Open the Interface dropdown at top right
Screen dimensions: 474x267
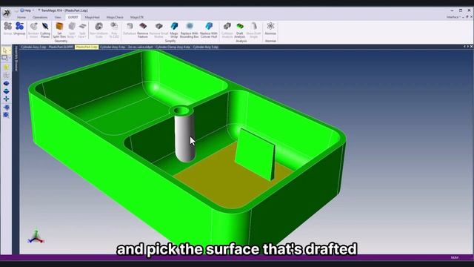click(x=453, y=17)
